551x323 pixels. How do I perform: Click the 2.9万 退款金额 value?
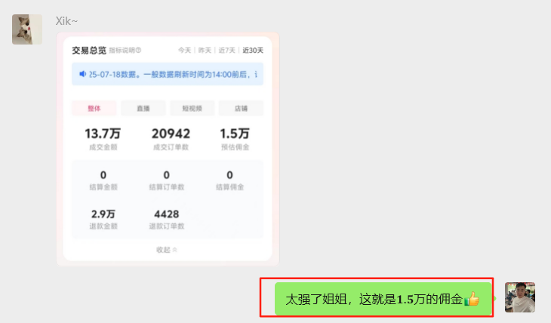(103, 214)
